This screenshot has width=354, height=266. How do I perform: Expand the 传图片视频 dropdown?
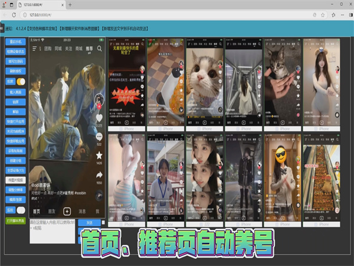pyautogui.click(x=16, y=180)
